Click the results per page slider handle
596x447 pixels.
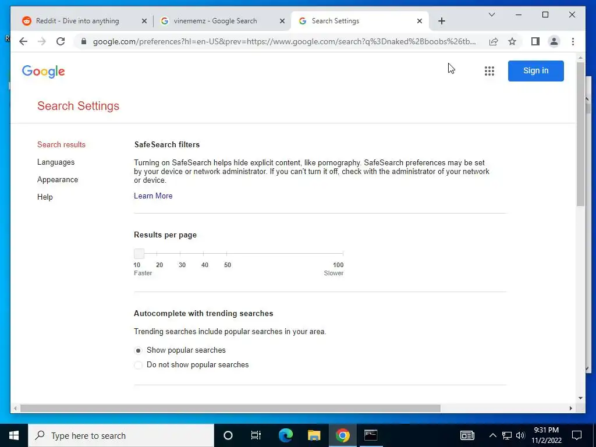pos(139,253)
